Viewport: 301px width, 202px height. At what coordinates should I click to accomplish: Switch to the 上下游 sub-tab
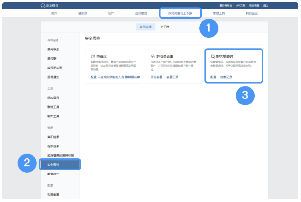(x=165, y=27)
